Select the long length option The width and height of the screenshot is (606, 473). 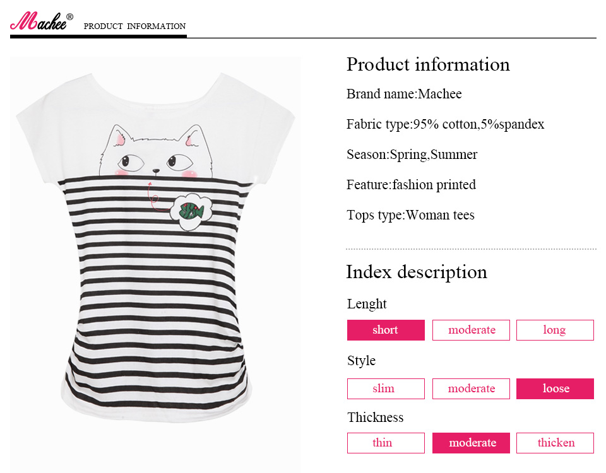click(555, 330)
